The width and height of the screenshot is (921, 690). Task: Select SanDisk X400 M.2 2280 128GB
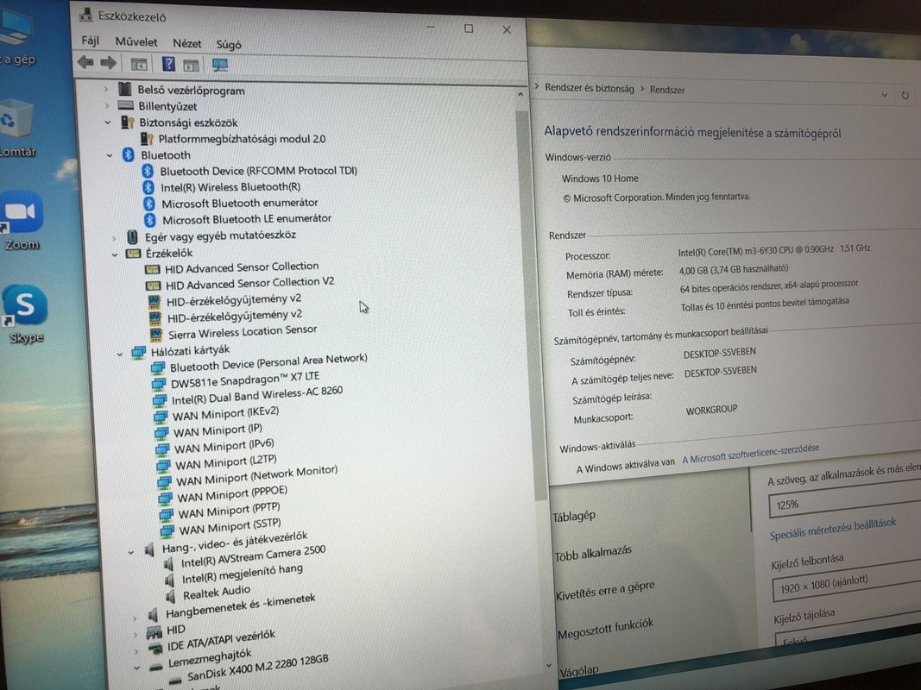(x=257, y=668)
